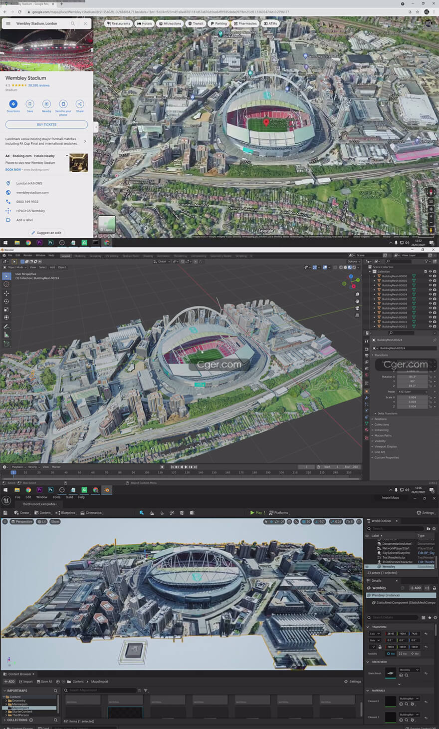Click the viewport zoom magnifier gizmo

coord(357,295)
